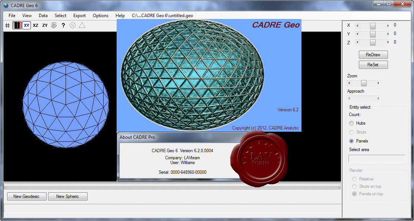414x221 pixels.
Task: Click left arrow of X rotation slider
Action: point(357,26)
